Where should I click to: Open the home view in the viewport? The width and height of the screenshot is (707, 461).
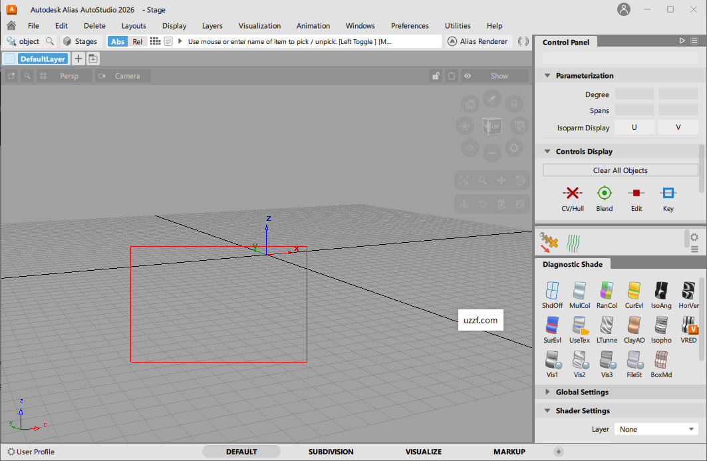click(x=470, y=104)
